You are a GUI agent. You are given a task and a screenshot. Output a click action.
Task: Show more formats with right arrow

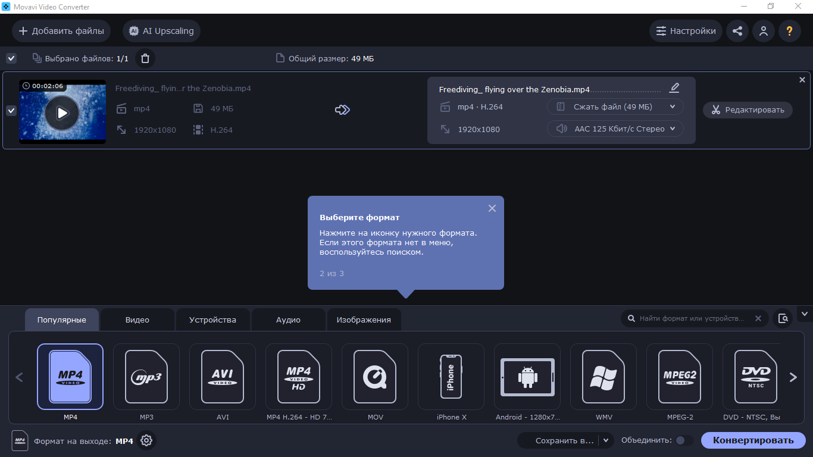tap(793, 377)
